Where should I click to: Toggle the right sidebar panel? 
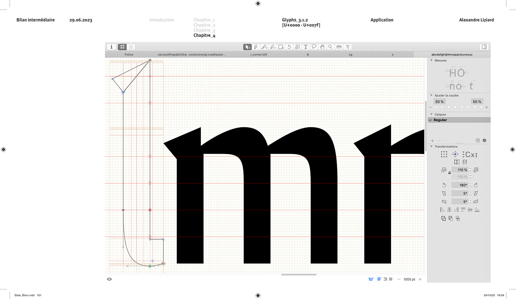tap(484, 47)
